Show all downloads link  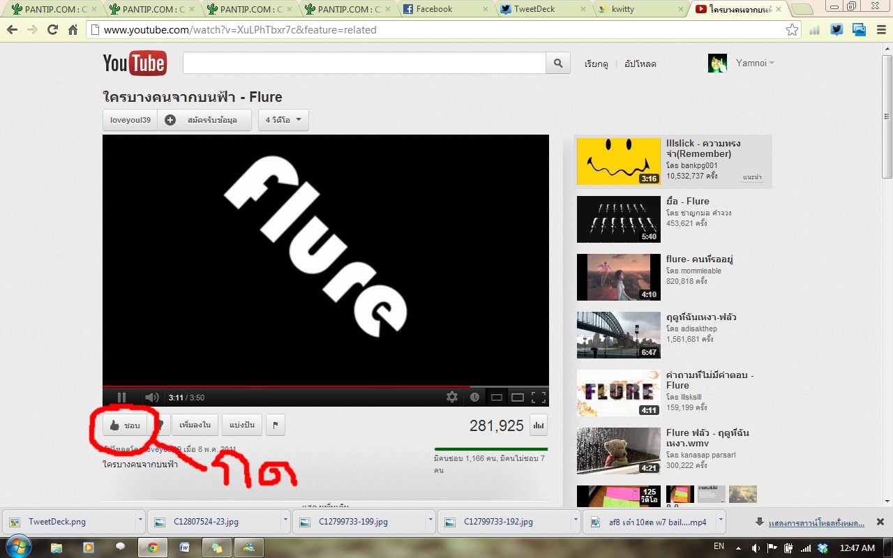coord(816,522)
